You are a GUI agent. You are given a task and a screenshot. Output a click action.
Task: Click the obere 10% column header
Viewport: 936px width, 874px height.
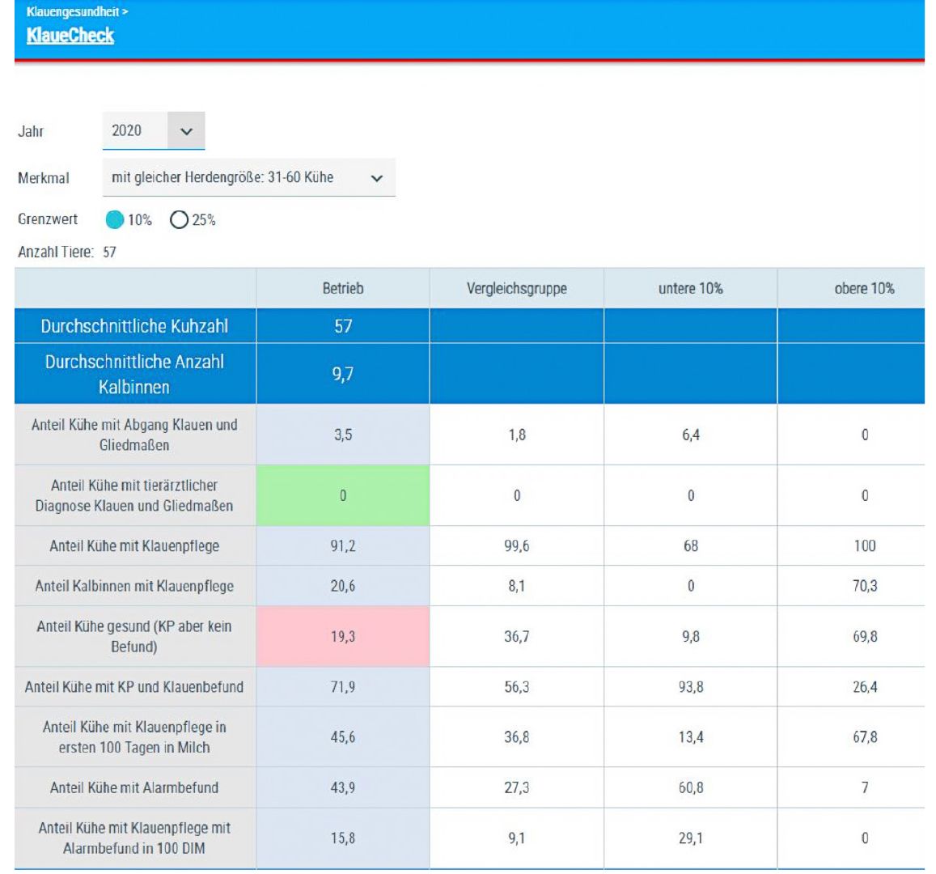click(x=864, y=288)
